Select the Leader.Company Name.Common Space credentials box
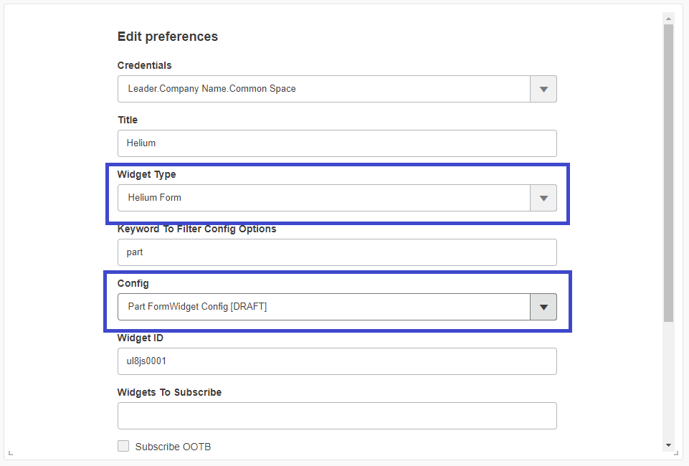The image size is (689, 466). (x=323, y=89)
